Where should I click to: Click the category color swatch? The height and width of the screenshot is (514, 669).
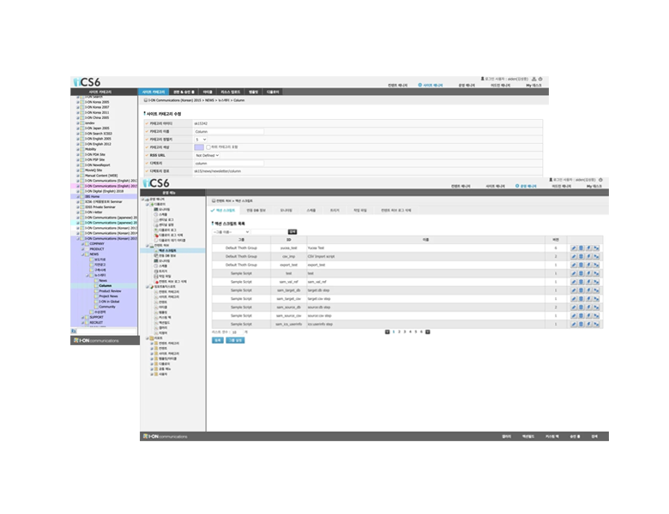tap(199, 146)
